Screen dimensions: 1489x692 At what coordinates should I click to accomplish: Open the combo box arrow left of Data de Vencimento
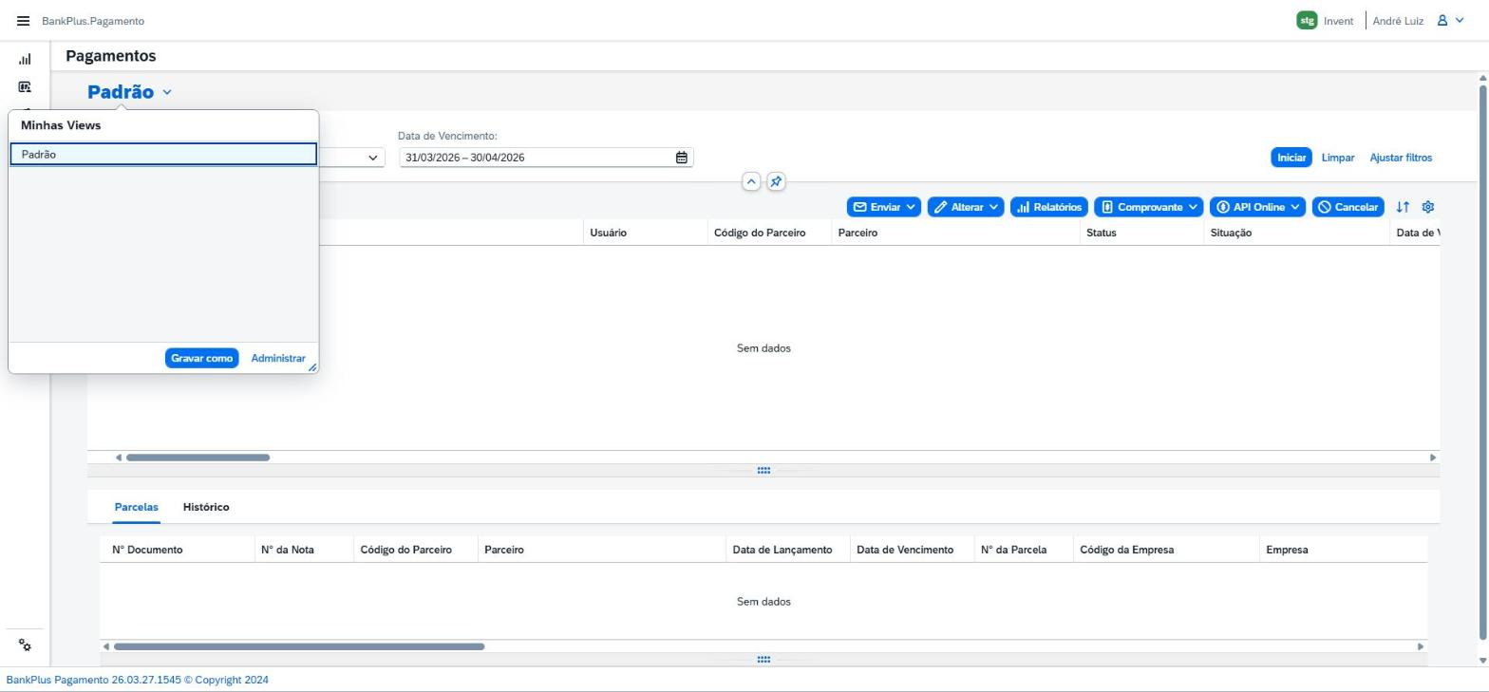[373, 158]
